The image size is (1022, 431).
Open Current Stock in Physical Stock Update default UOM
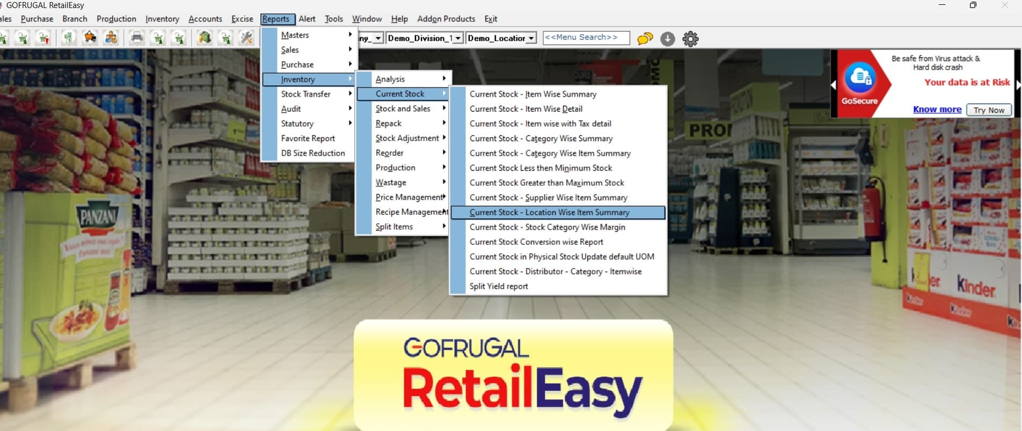pos(558,257)
